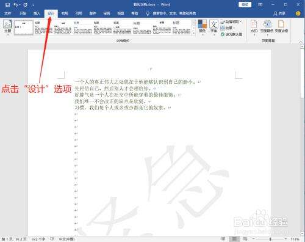This screenshot has width=305, height=242.
Task: Click the 设为默认值 set as default button
Action: click(231, 34)
